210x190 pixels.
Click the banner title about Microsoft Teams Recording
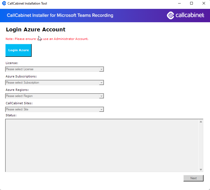coord(60,15)
